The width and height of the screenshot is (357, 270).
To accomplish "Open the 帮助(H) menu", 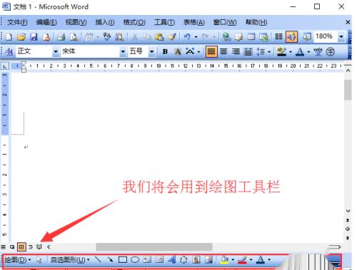I will (256, 22).
